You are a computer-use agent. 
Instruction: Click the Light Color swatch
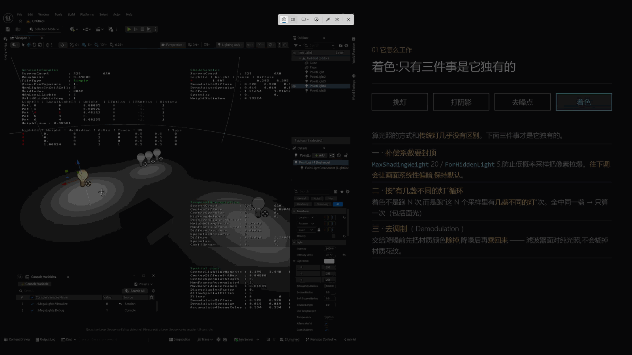(329, 261)
